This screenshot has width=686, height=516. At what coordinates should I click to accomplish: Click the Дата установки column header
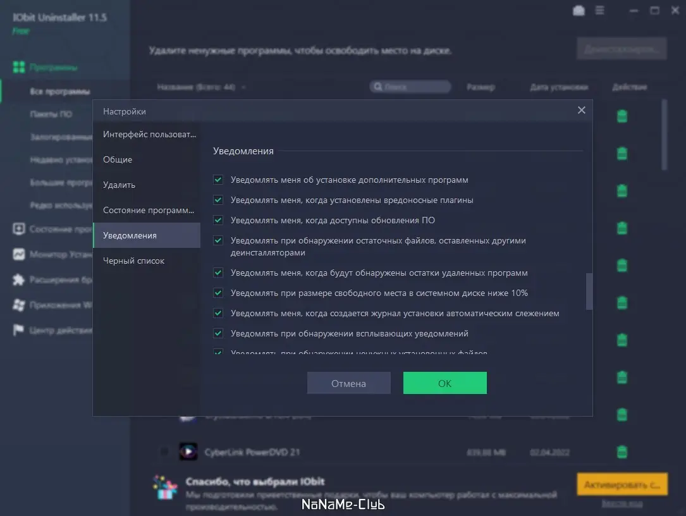(559, 87)
